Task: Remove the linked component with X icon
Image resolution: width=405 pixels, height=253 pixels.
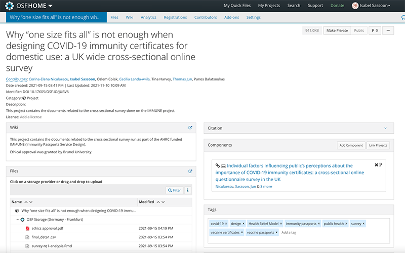Action: [376, 165]
